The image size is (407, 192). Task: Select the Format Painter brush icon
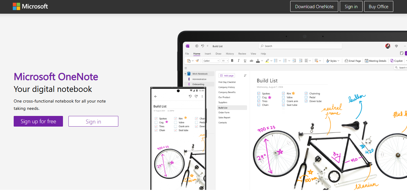[197, 61]
